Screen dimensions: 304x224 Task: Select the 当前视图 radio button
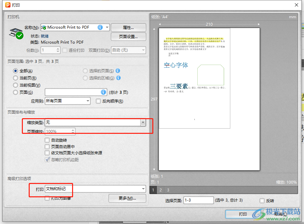coord(16,85)
